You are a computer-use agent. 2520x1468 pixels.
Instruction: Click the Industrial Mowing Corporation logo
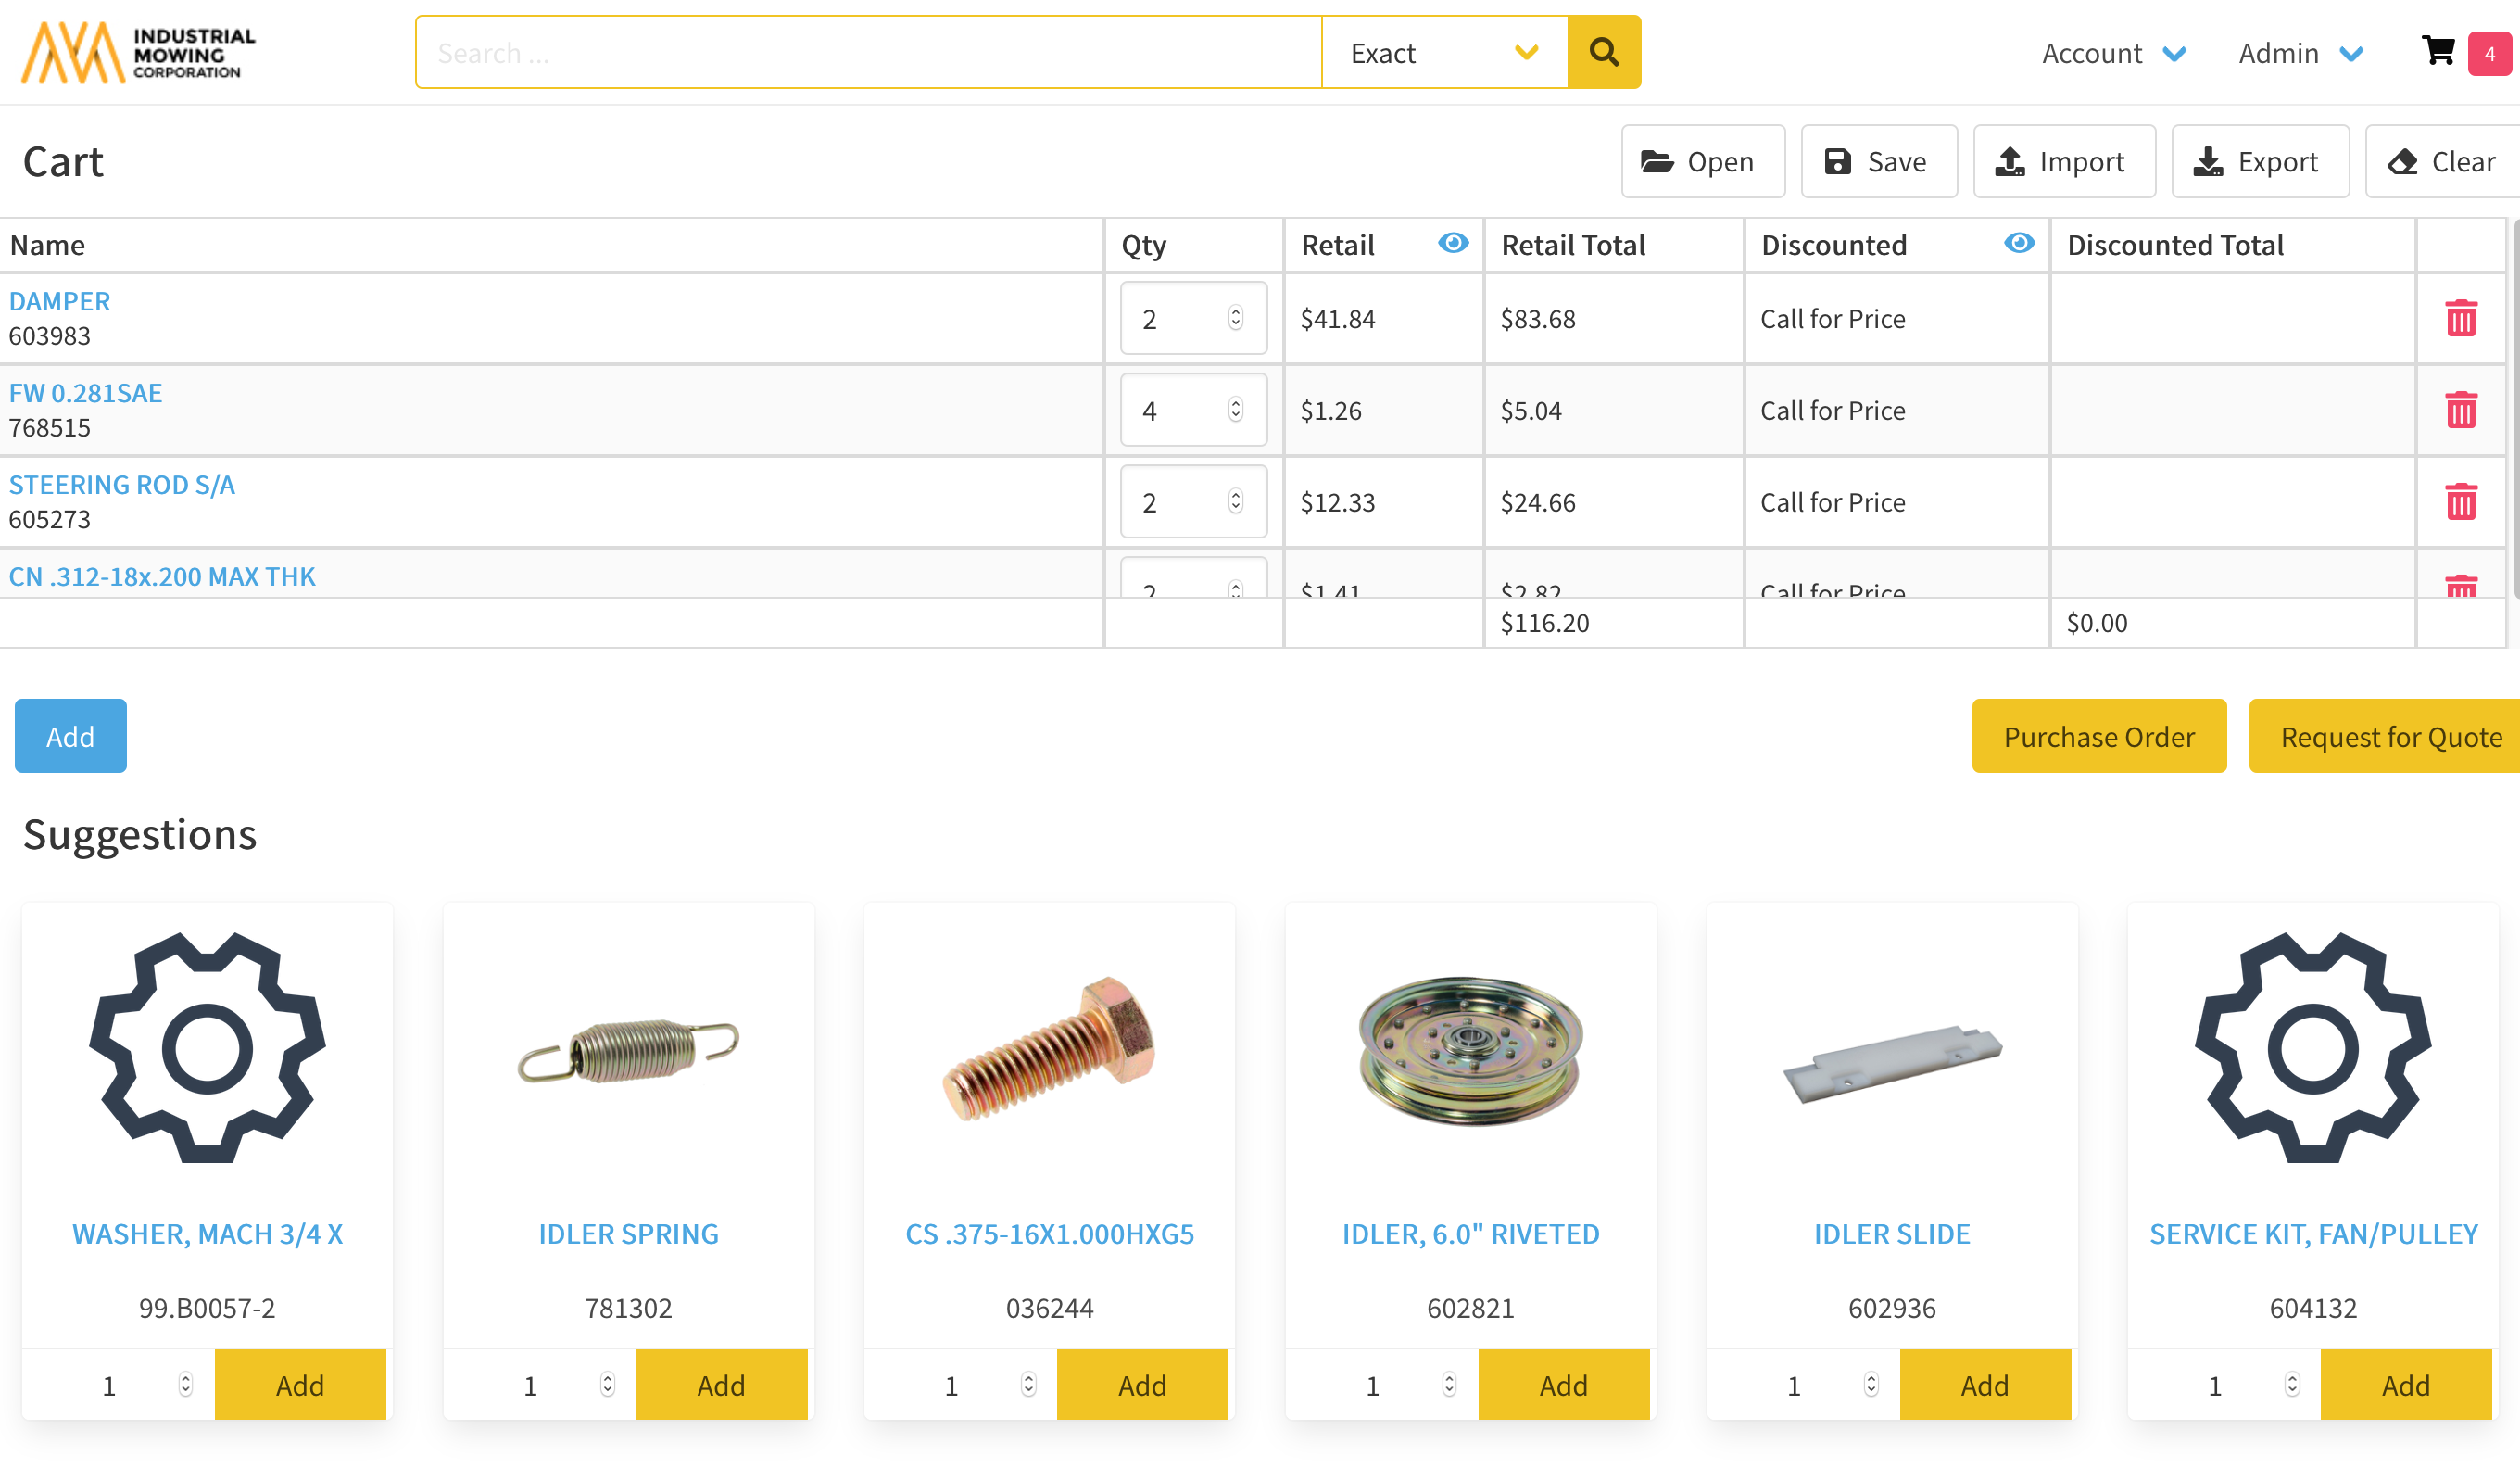point(139,52)
